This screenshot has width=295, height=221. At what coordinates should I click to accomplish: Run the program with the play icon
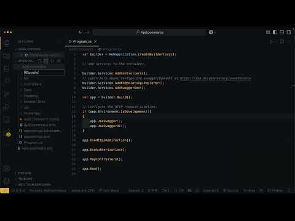[x=271, y=42]
